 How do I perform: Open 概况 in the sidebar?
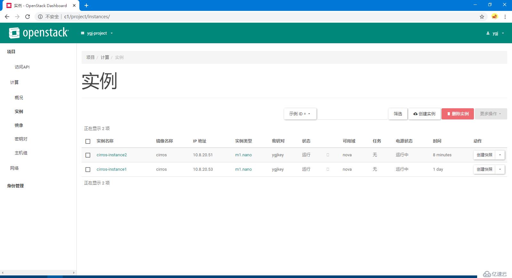pyautogui.click(x=19, y=98)
